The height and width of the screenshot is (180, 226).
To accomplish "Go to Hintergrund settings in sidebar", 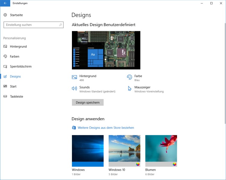I will coord(18,46).
